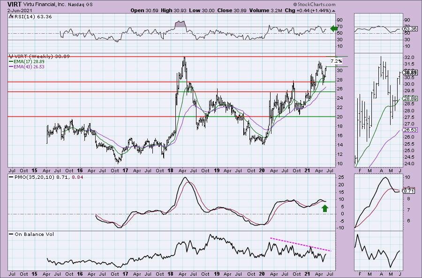Click the 26.53 EMA tag on right panel
Viewport: 422px width, 278px height.
[410, 130]
